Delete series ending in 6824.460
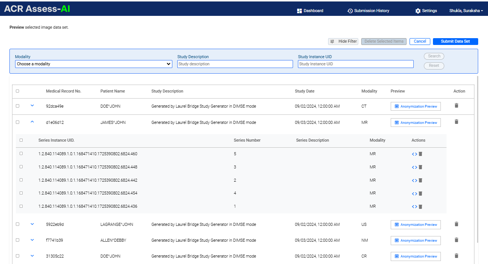The width and height of the screenshot is (488, 264). coord(420,154)
